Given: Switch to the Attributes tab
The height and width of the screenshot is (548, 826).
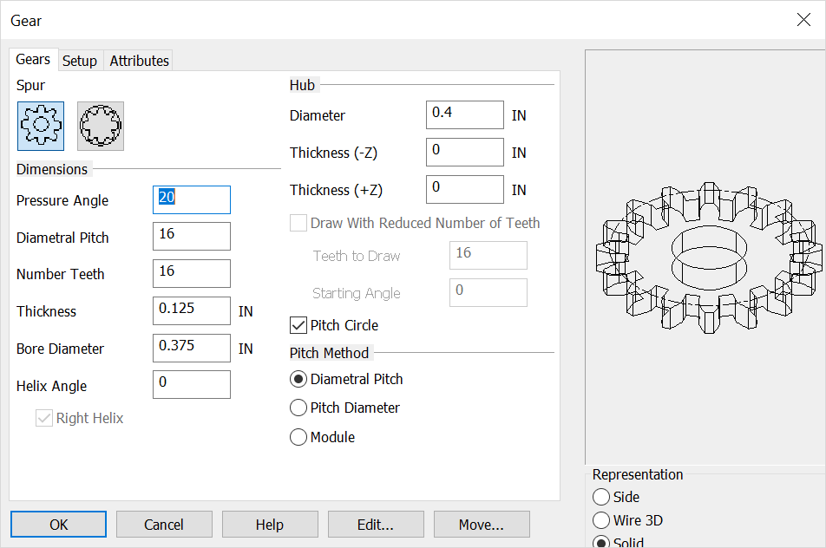Looking at the screenshot, I should tap(139, 60).
